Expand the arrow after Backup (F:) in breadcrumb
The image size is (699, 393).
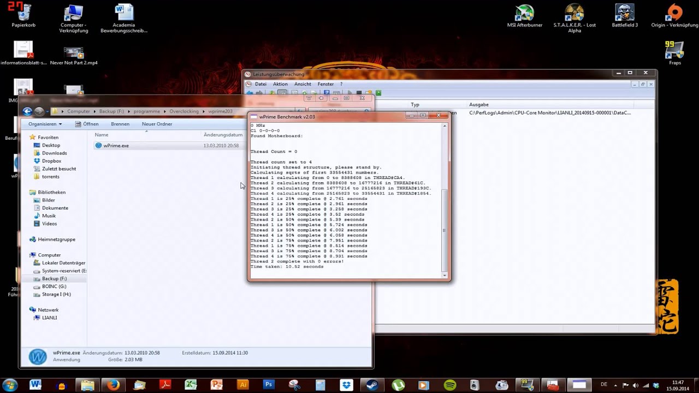(x=128, y=111)
